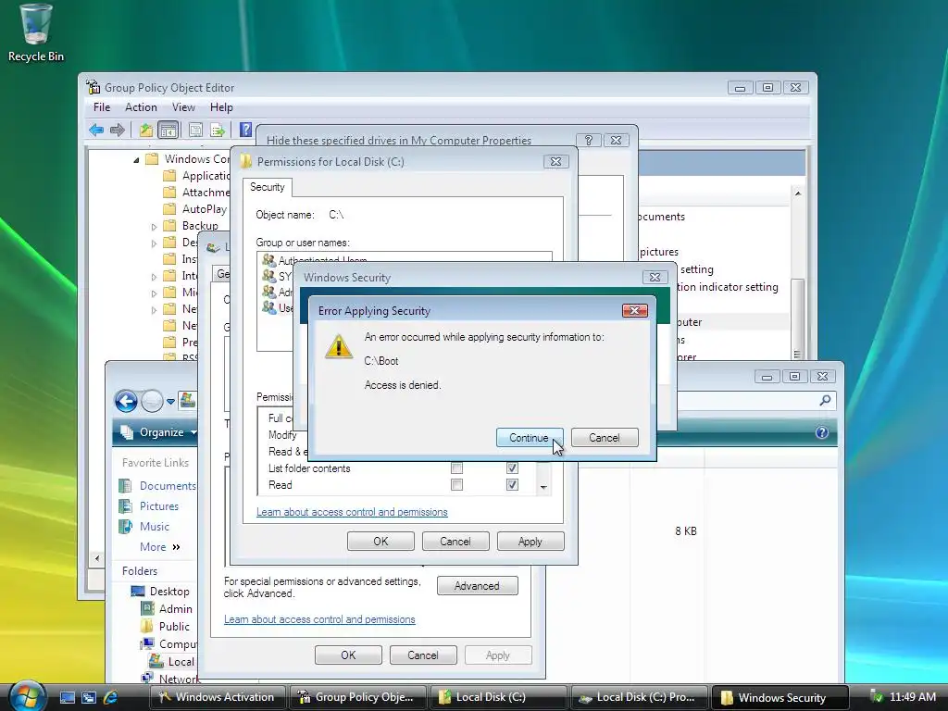The height and width of the screenshot is (711, 948).
Task: Switch to Local Disk (C:) taskbar button
Action: coord(498,697)
